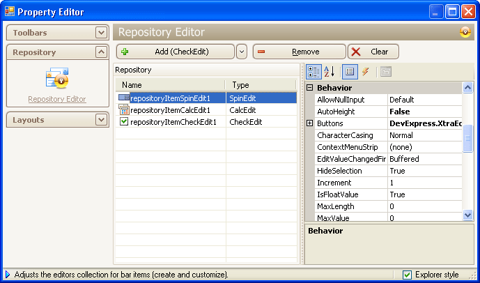Click the Property Editor title bar icon
Screen dimensions: 480x283
(10, 12)
